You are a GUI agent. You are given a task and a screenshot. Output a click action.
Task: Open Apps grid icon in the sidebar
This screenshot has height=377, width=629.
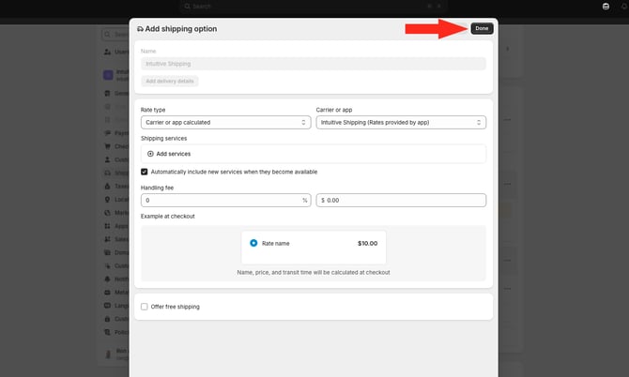[107, 226]
